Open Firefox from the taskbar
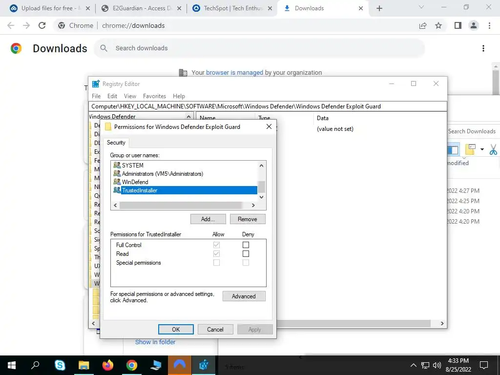This screenshot has height=375, width=500. coord(108,365)
